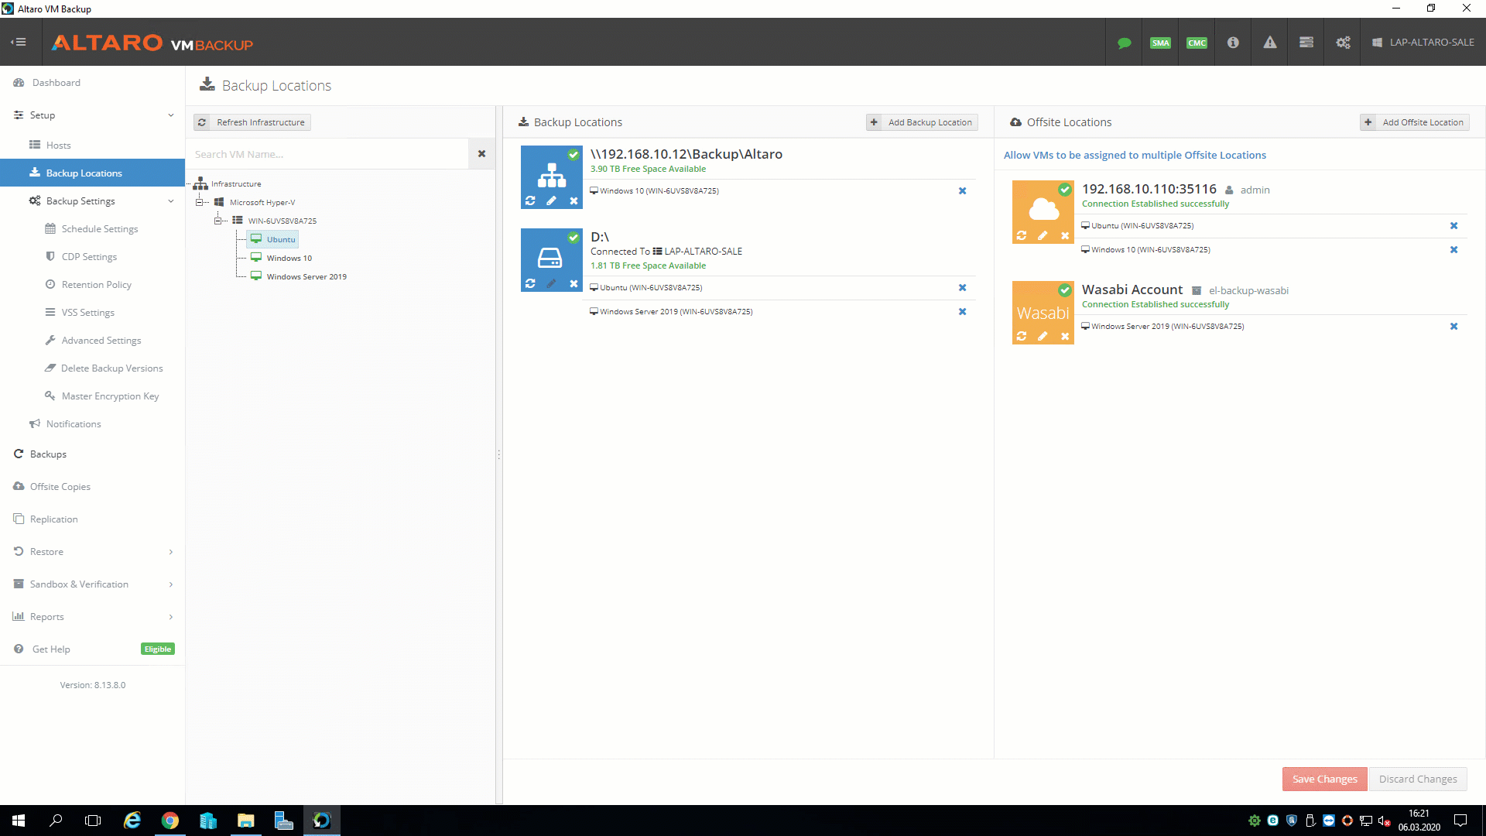Open the SMA badge icon
This screenshot has width=1486, height=836.
pos(1160,43)
